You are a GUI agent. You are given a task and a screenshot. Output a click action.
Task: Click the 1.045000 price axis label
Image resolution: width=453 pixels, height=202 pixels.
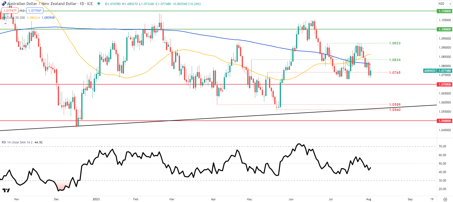click(x=445, y=130)
